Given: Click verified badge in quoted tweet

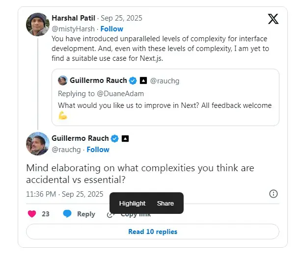Looking at the screenshot, I should (x=132, y=80).
